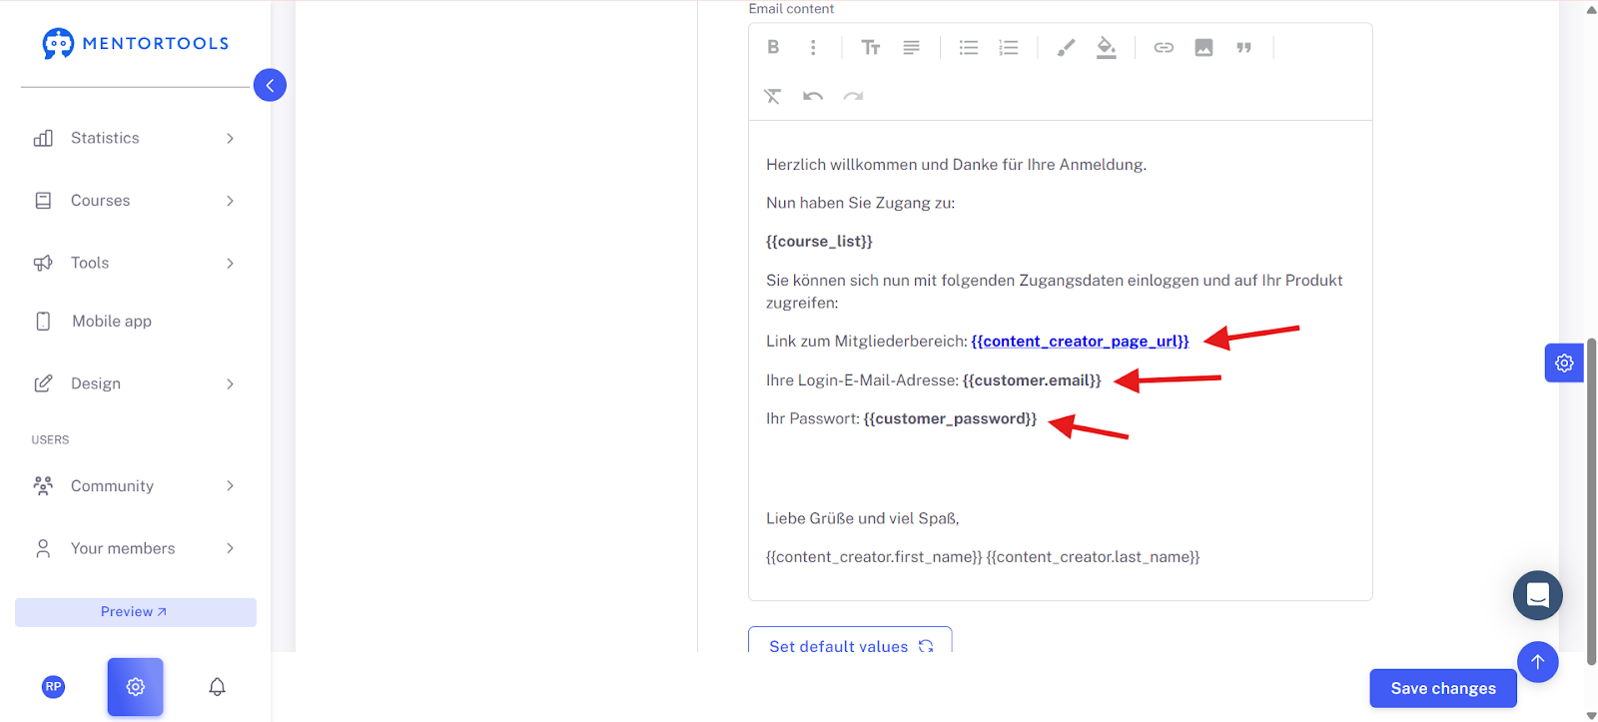Expand the Courses menu chevron

coord(230,201)
